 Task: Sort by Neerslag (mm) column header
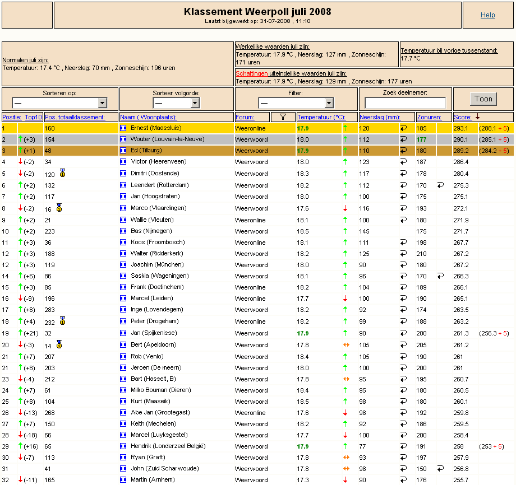380,117
